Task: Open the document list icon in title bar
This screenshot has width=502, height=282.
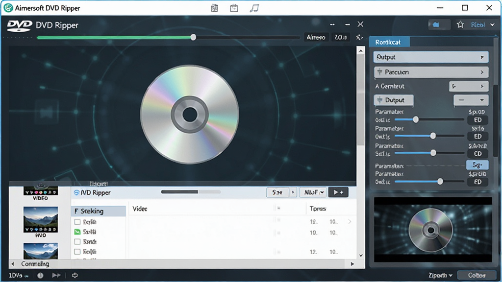Action: (x=215, y=8)
